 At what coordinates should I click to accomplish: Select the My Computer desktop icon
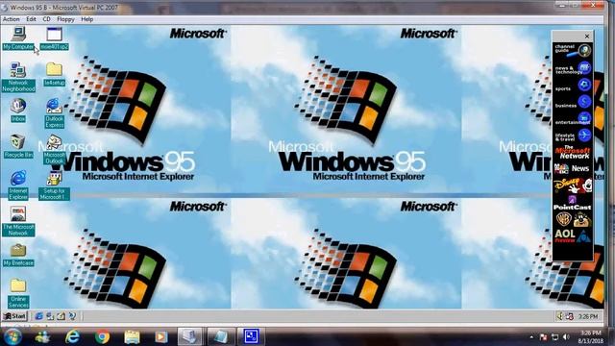tap(18, 38)
